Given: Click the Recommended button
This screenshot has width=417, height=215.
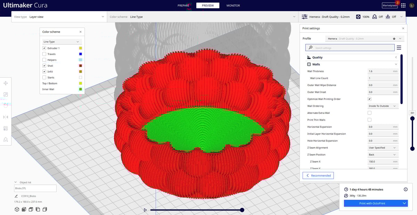Looking at the screenshot, I should (318, 175).
